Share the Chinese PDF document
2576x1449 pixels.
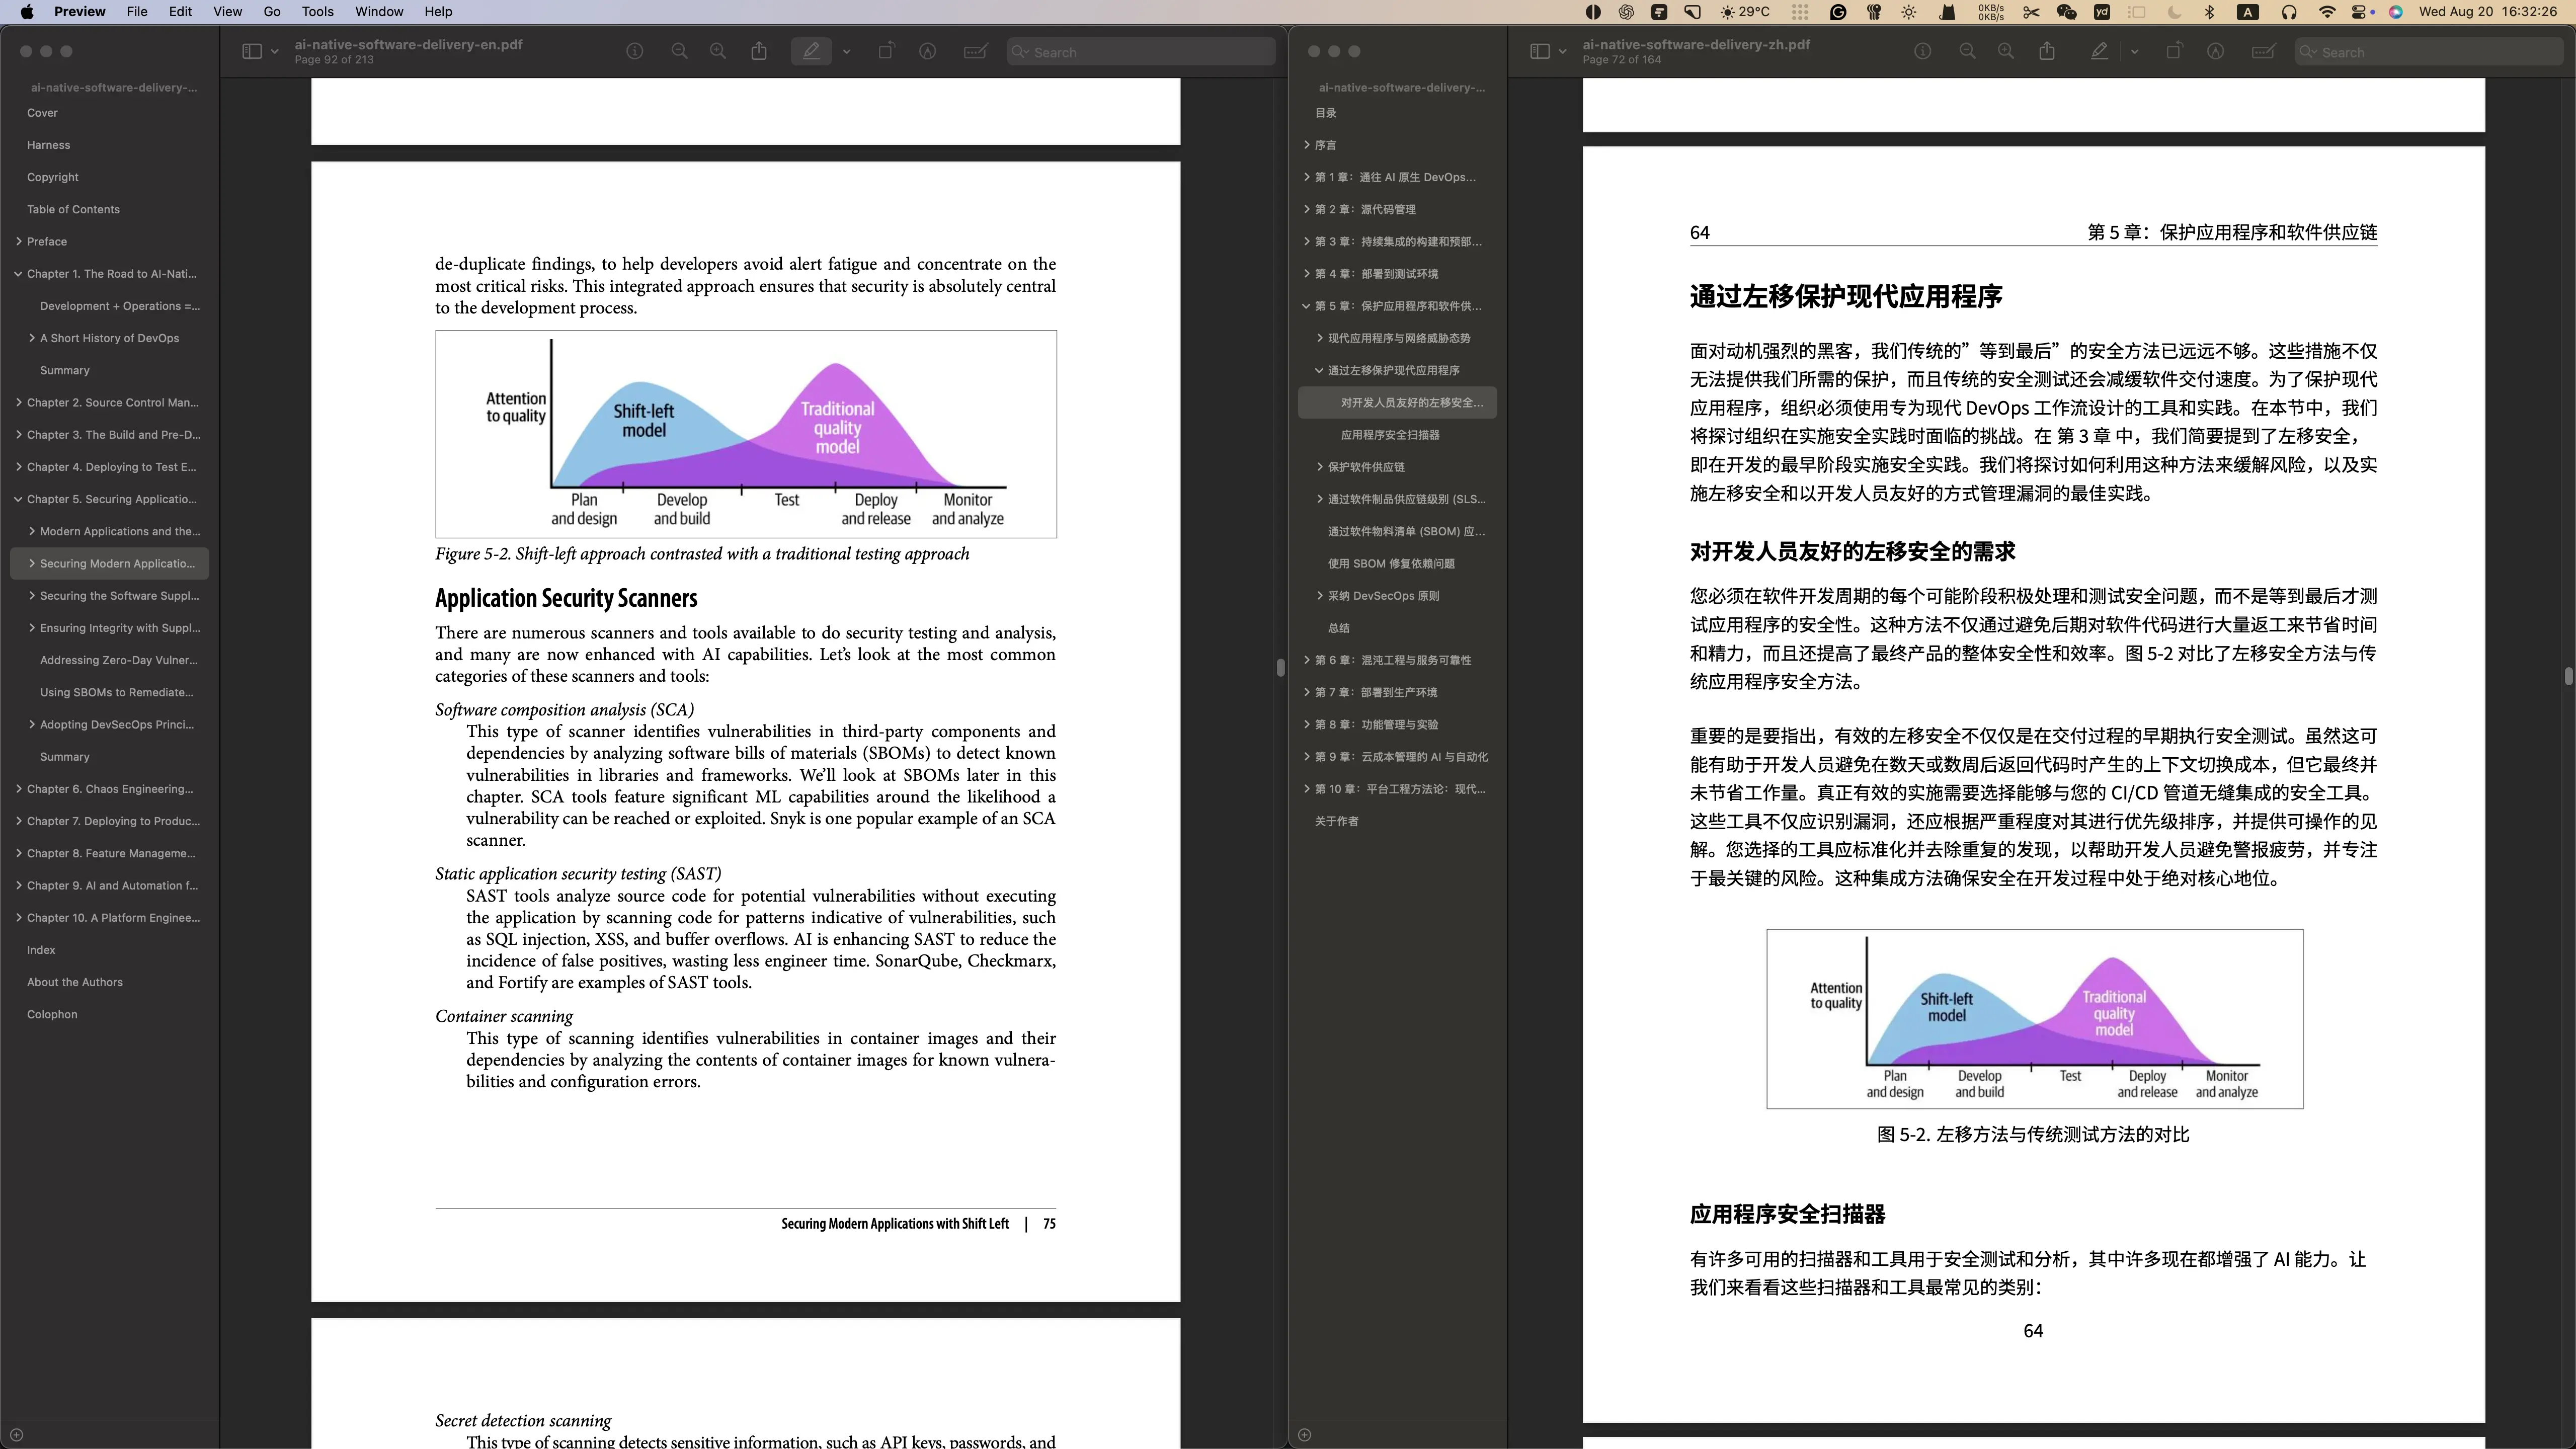click(2047, 51)
